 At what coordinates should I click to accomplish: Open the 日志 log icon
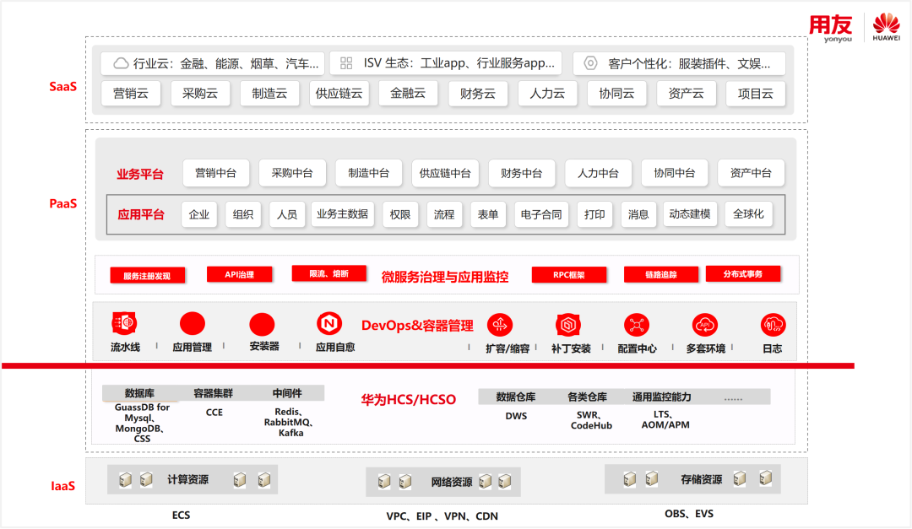pos(773,325)
